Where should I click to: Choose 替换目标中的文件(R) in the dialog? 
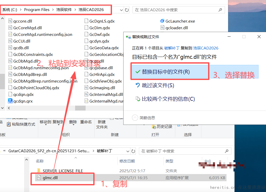pyautogui.click(x=195, y=72)
